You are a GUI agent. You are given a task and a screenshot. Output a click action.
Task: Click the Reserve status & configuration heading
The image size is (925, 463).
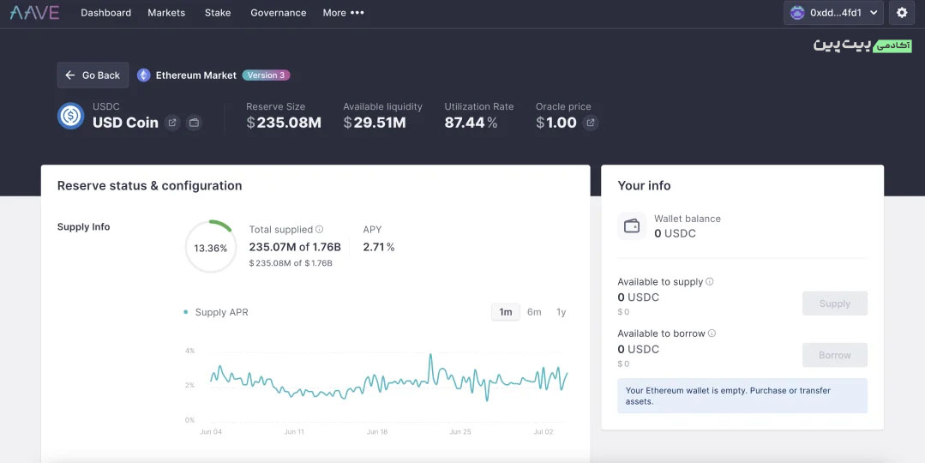pyautogui.click(x=150, y=186)
